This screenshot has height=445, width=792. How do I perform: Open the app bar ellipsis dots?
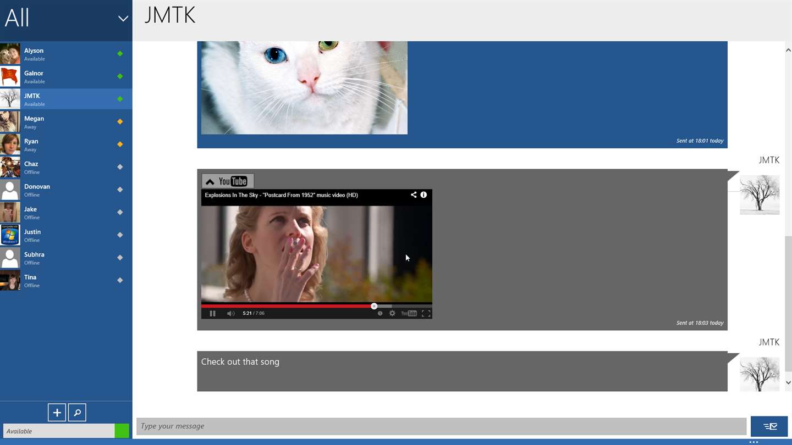754,442
